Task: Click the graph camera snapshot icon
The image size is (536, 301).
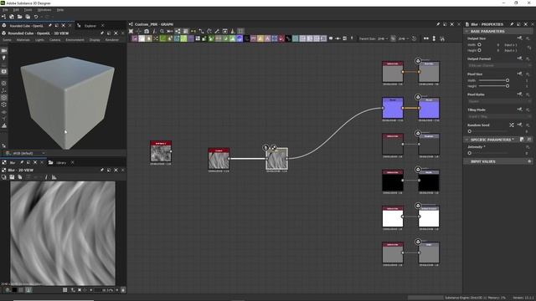Action: pos(147,31)
